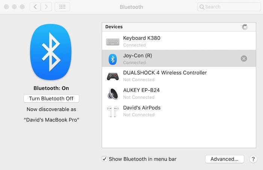Click the large Bluetooth logo

pos(51,52)
